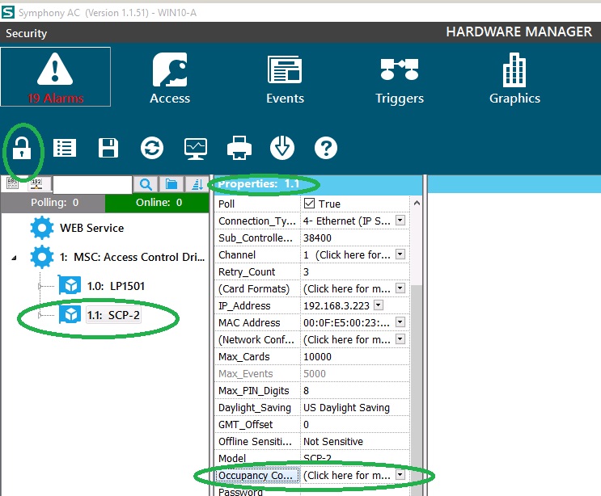Select the WEB Service tree item
Screen dimensions: 601x496
click(91, 228)
